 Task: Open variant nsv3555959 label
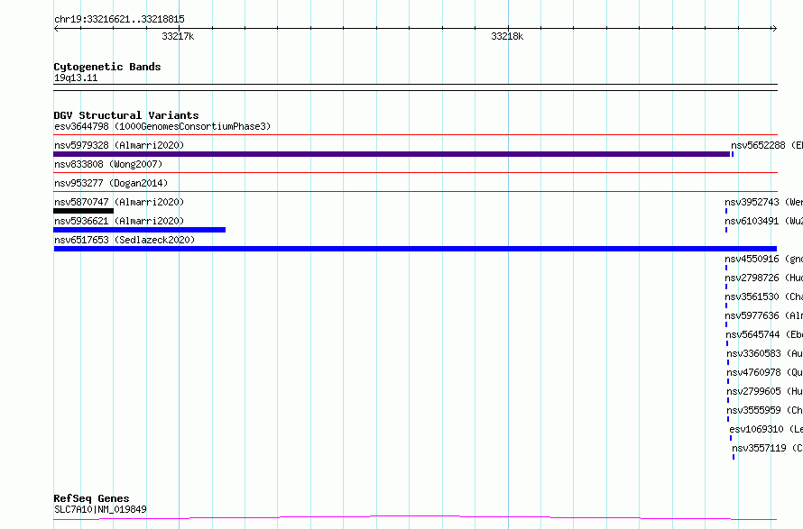pyautogui.click(x=764, y=410)
